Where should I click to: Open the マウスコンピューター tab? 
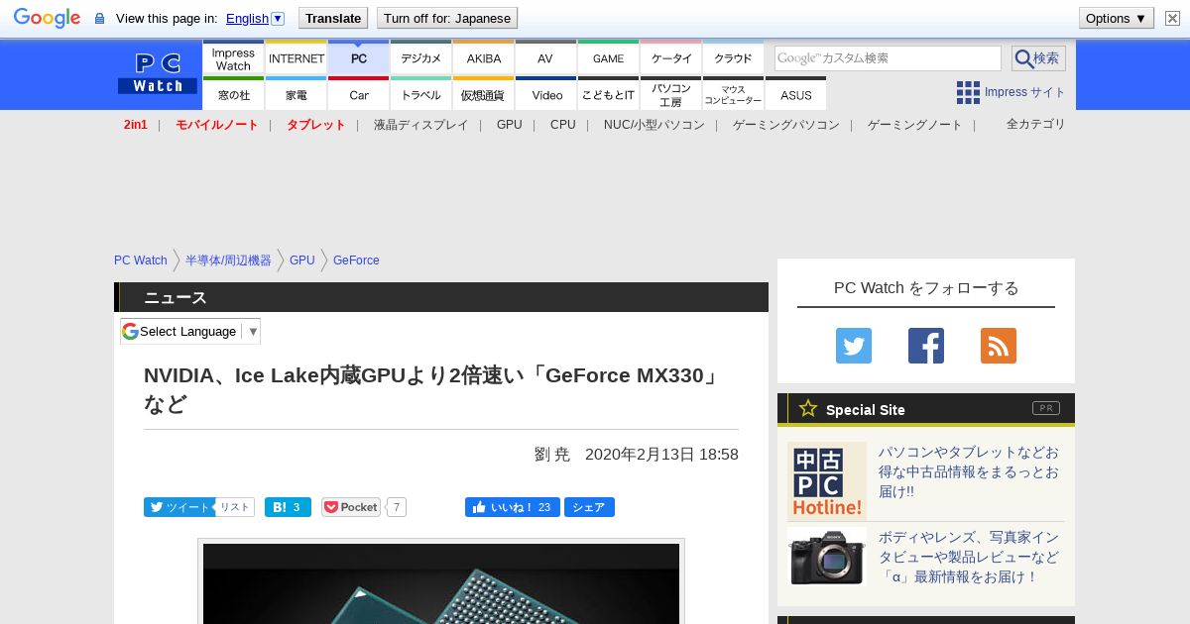point(734,94)
